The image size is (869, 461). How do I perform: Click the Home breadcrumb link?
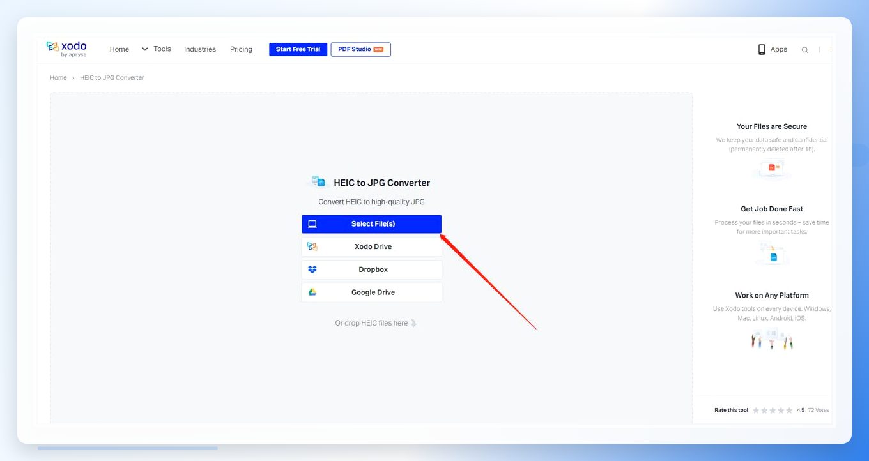tap(58, 78)
